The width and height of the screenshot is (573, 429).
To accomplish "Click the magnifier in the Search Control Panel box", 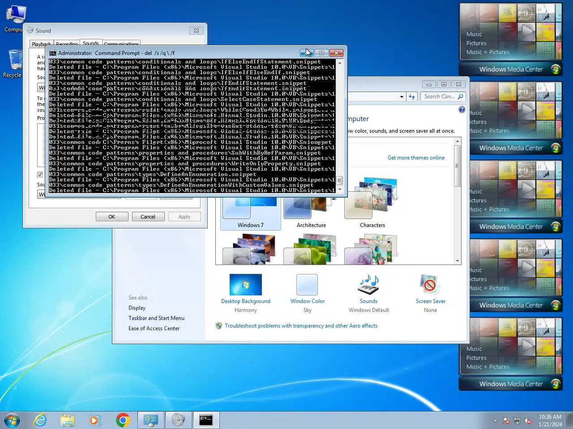I will pyautogui.click(x=460, y=96).
